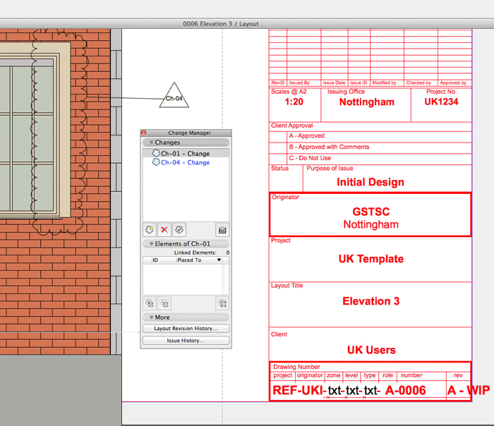494x426 pixels.
Task: Click the Elevation 3 layout title text
Action: [x=370, y=301]
